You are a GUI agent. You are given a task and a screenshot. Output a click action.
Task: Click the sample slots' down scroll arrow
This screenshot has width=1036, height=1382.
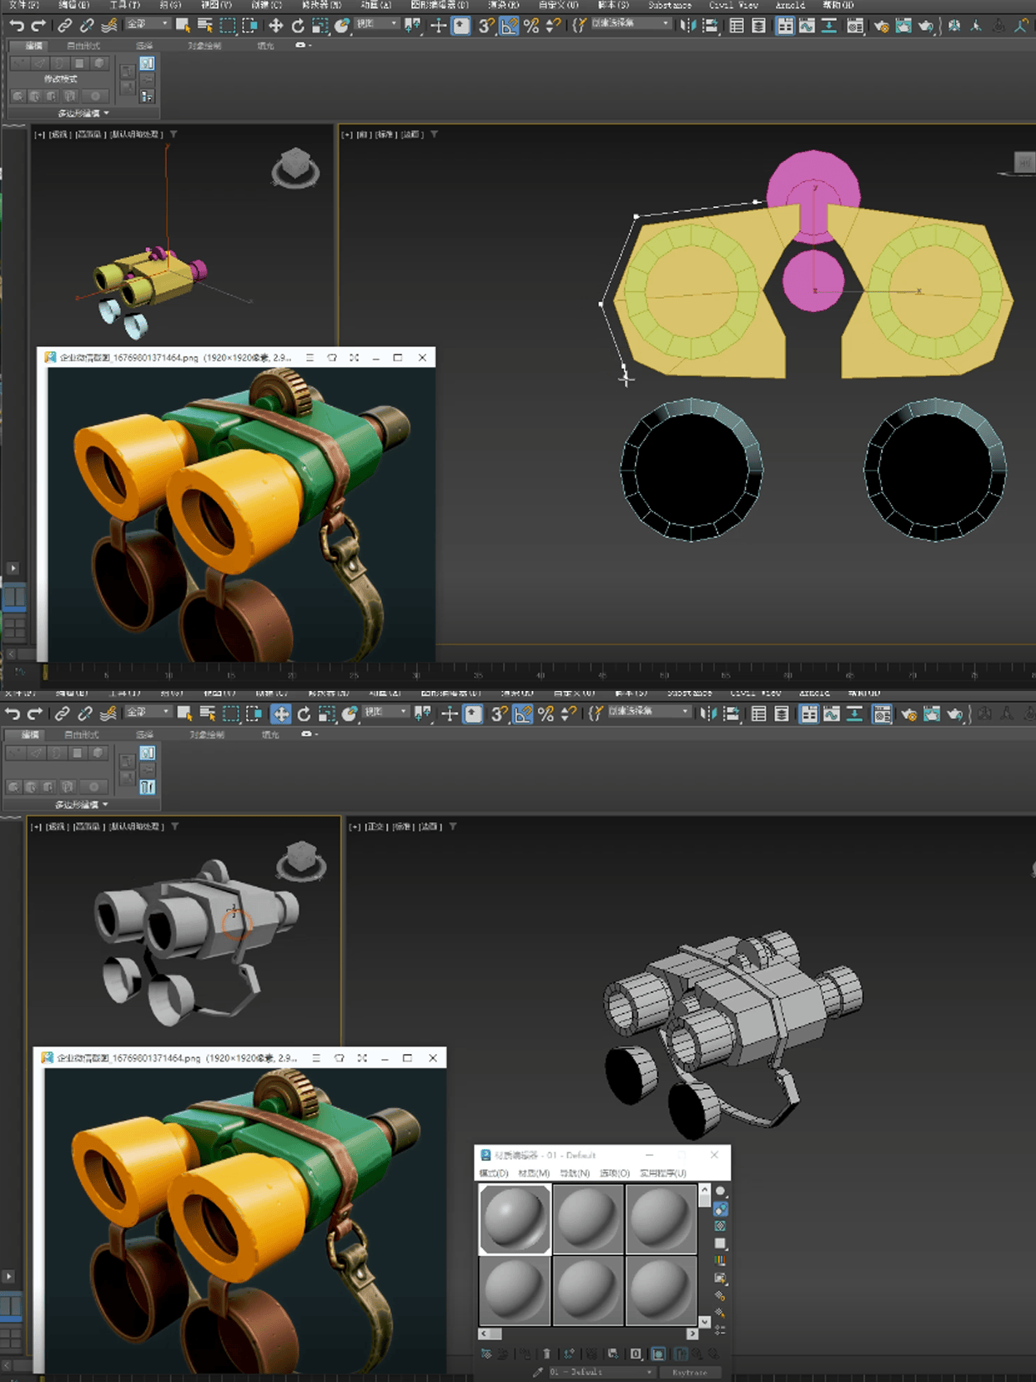pyautogui.click(x=705, y=1321)
